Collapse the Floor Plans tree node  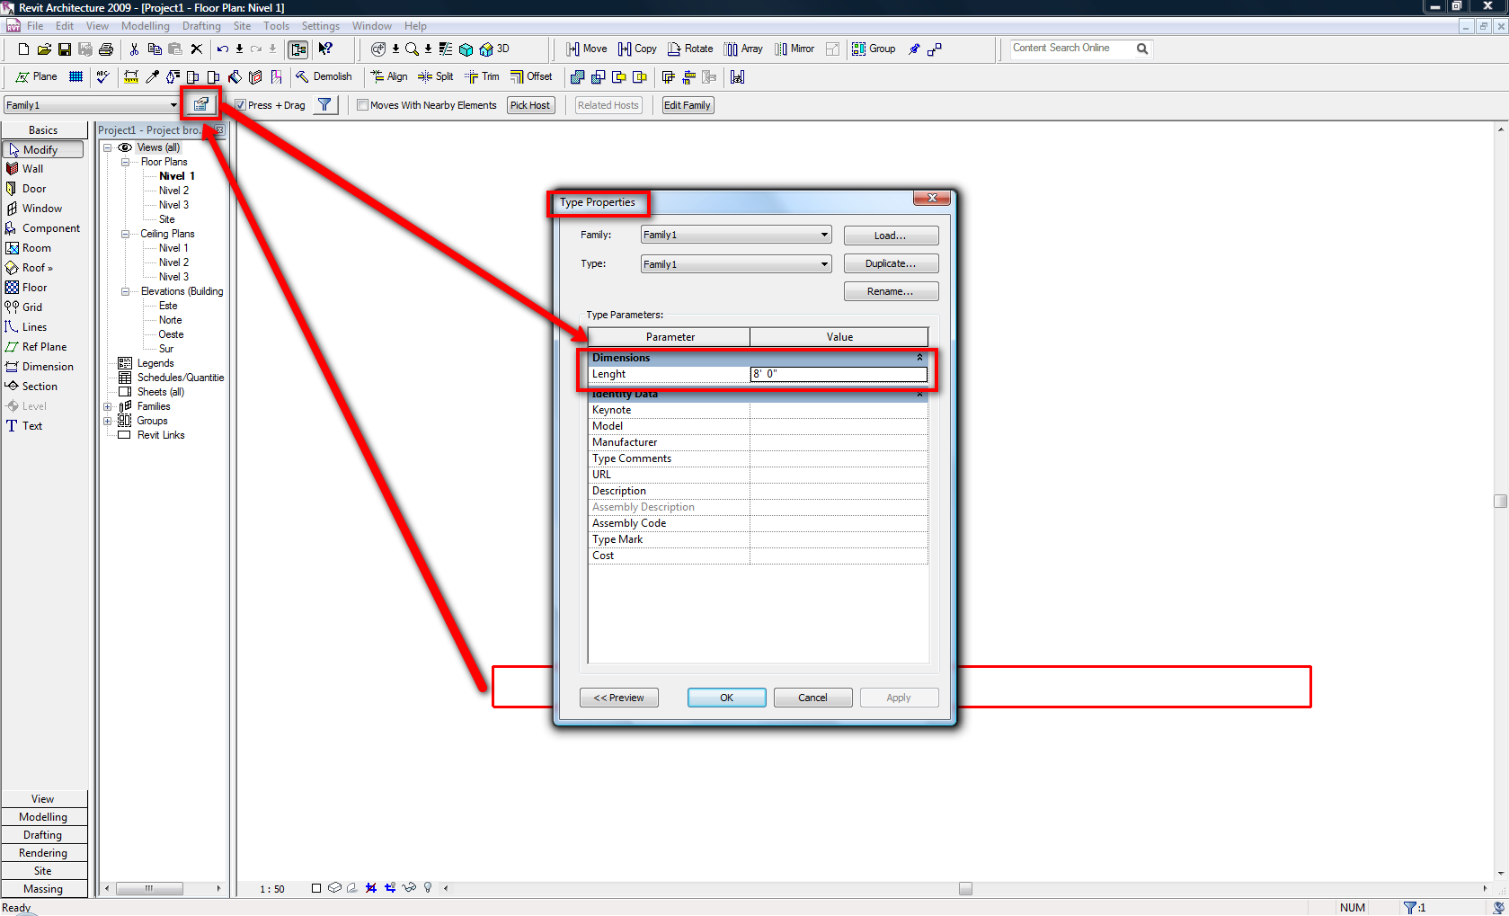(126, 162)
